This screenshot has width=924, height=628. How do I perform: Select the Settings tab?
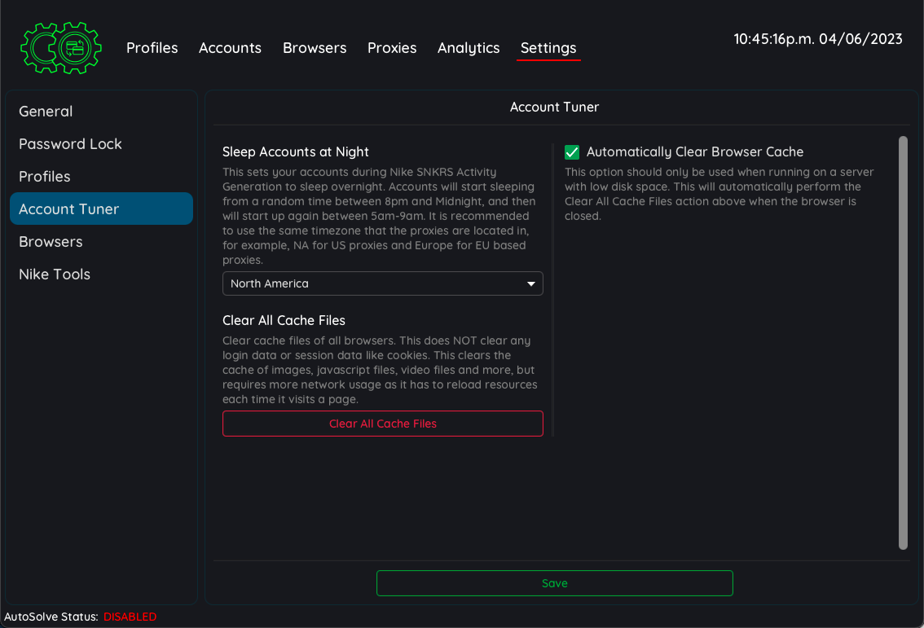tap(548, 48)
